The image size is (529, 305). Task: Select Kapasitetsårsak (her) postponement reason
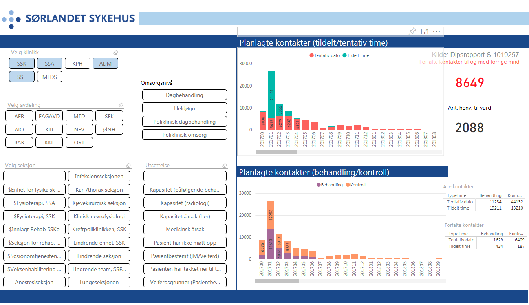[x=185, y=216]
